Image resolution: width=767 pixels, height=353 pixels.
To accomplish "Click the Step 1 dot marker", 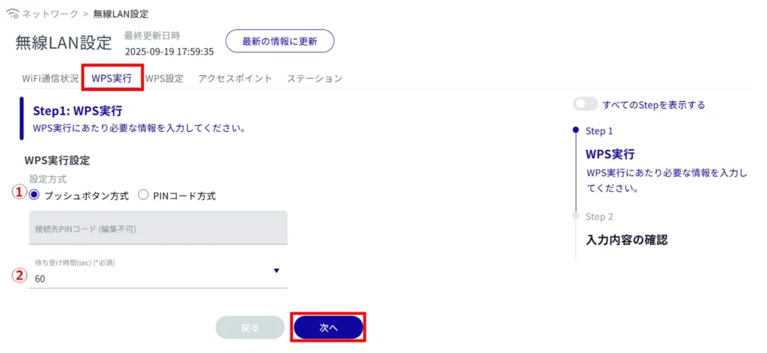I will 575,130.
